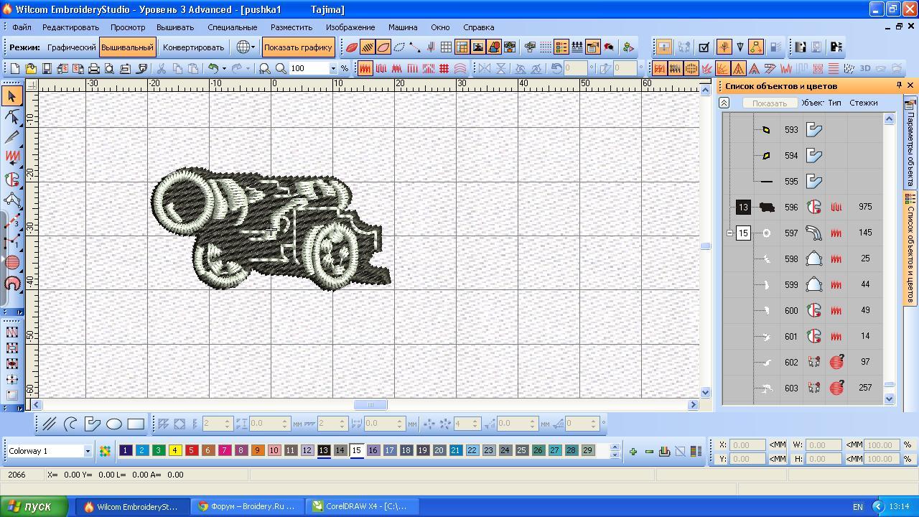The width and height of the screenshot is (919, 517).
Task: Open the Вышивать menu
Action: pos(174,27)
